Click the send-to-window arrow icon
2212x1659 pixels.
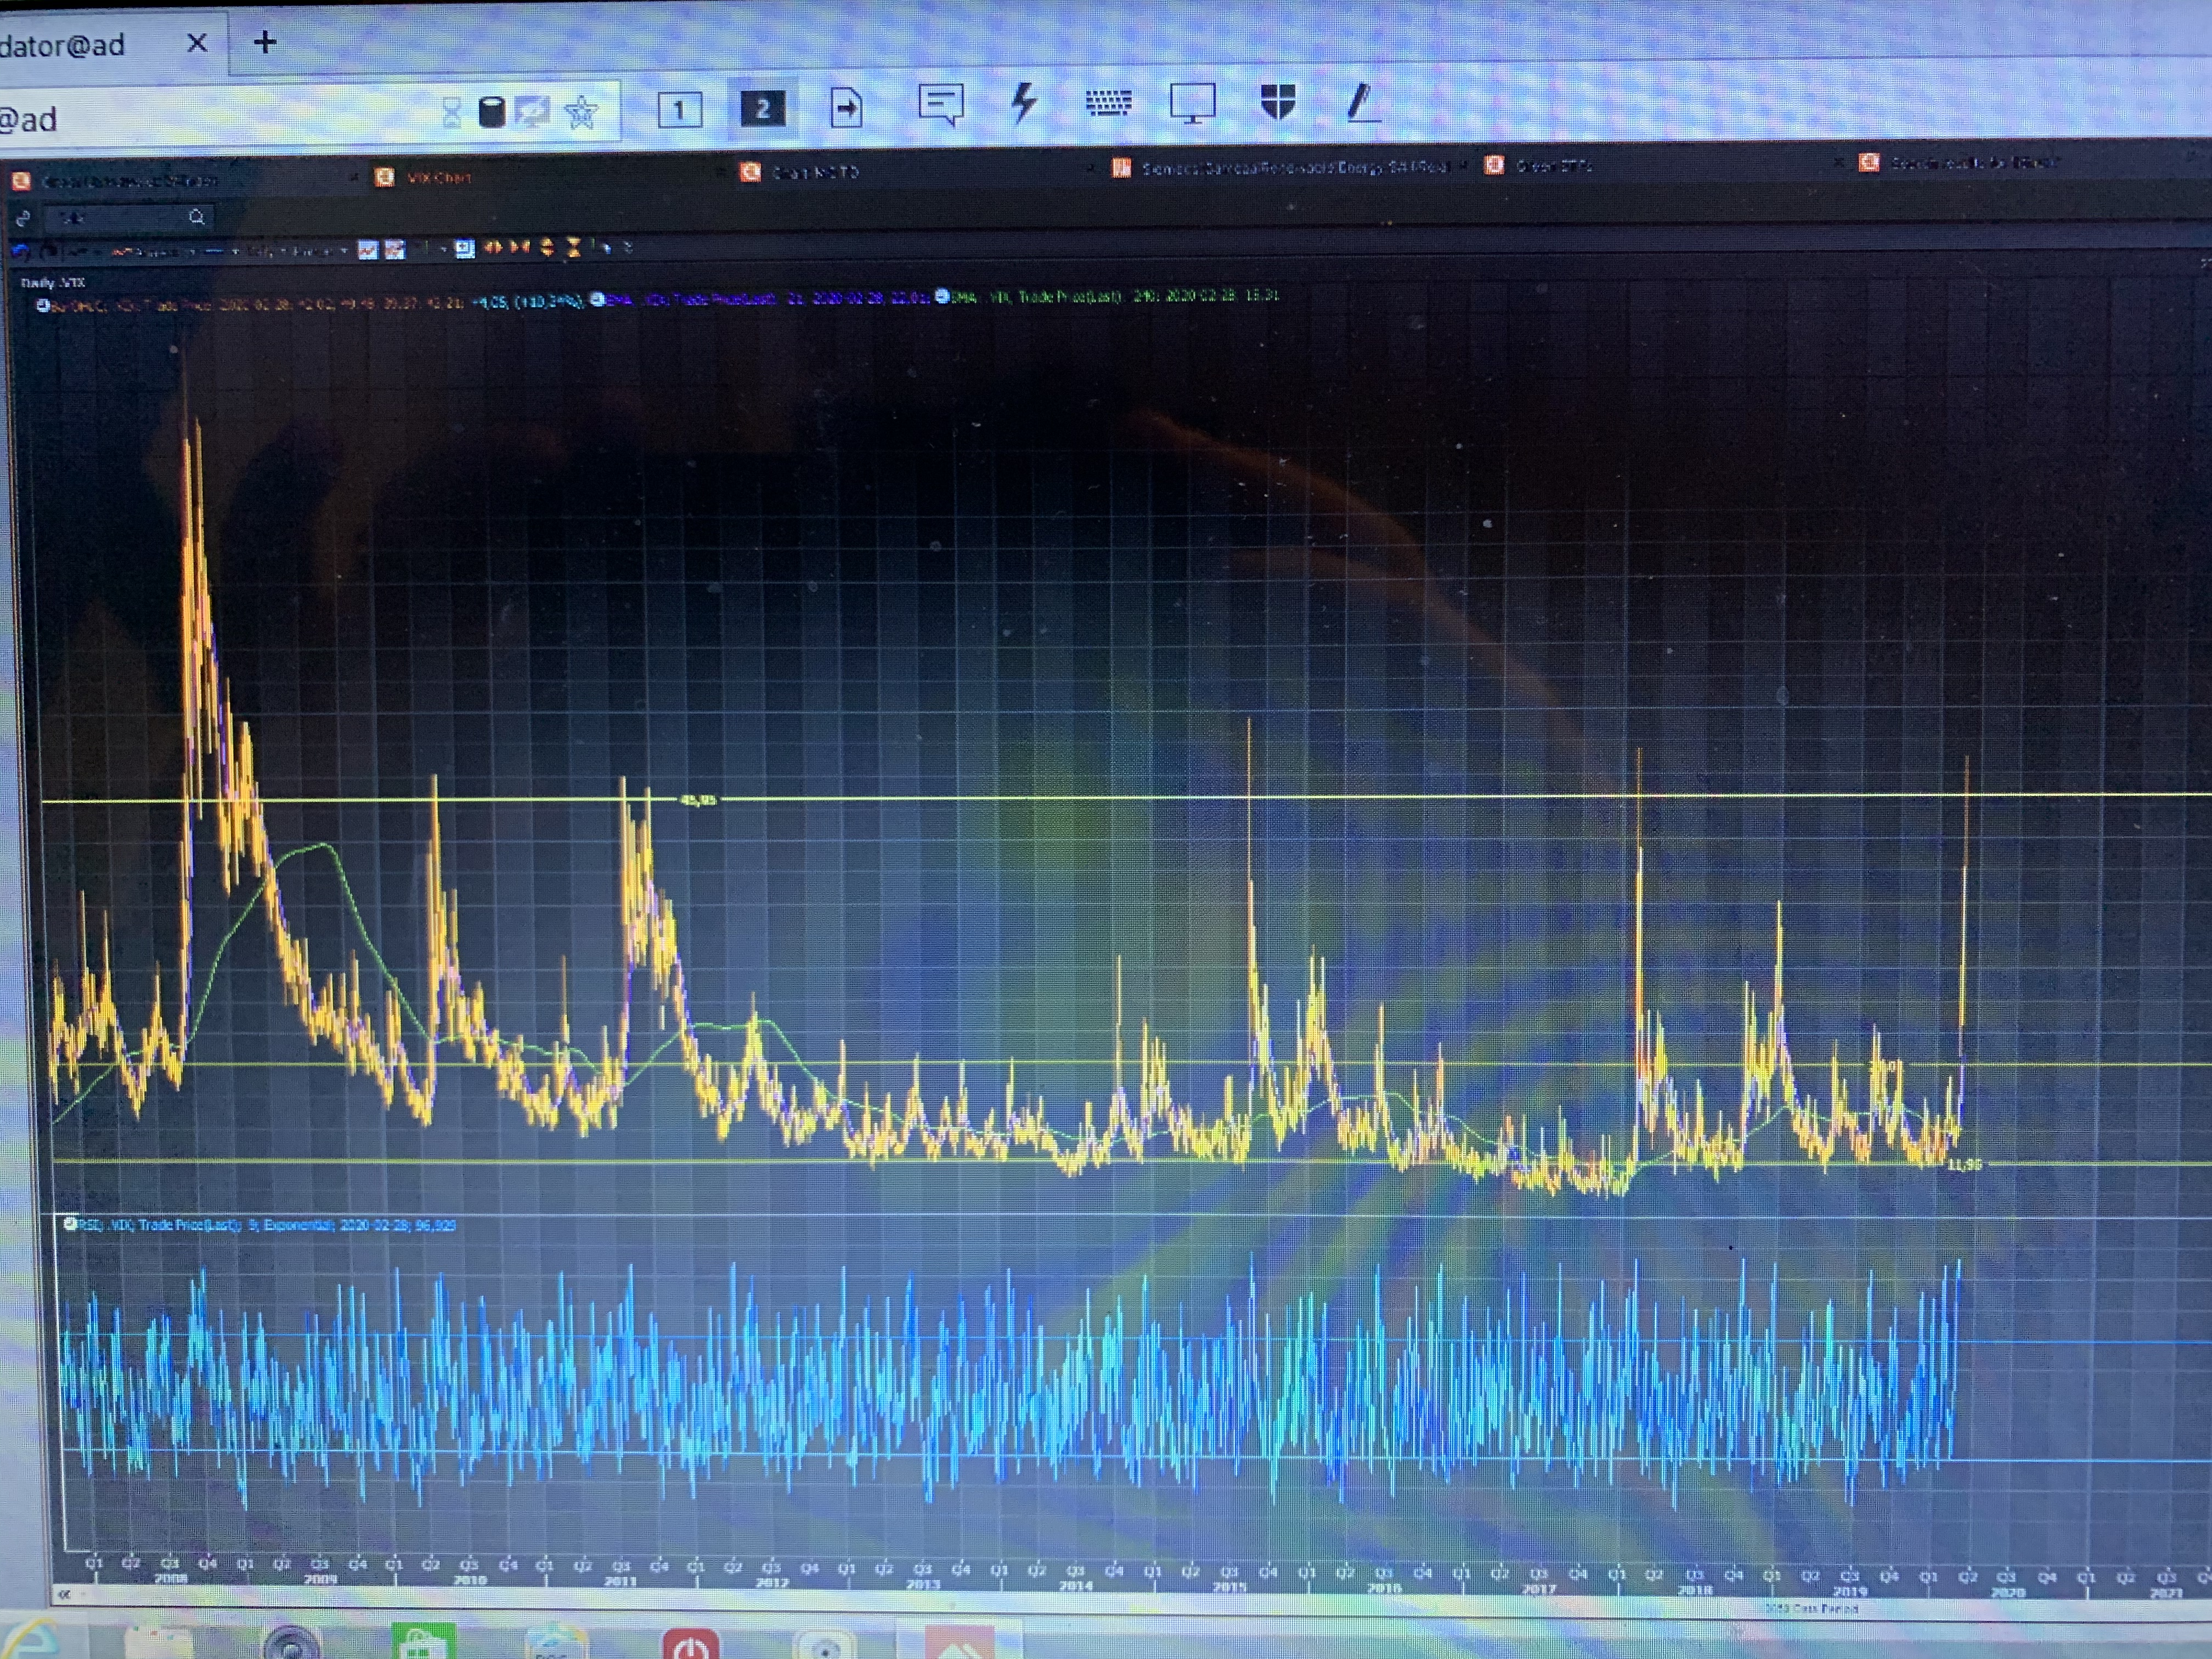(x=846, y=107)
